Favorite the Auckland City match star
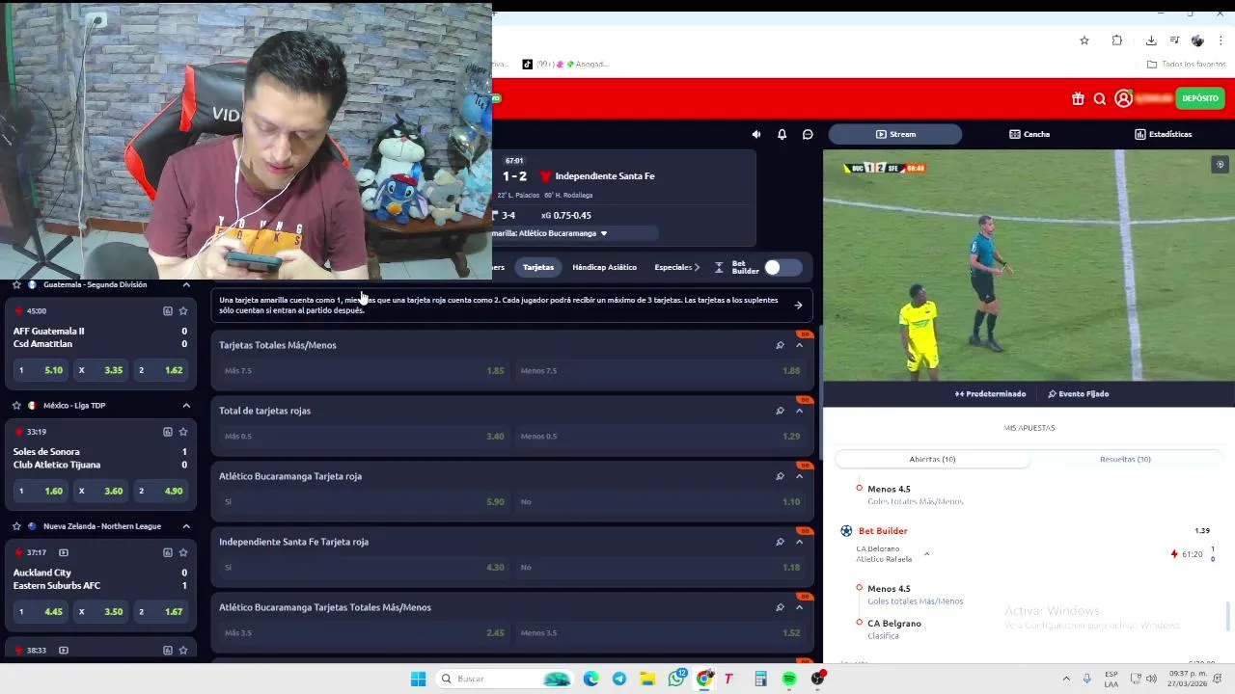This screenshot has height=694, width=1235. click(183, 552)
